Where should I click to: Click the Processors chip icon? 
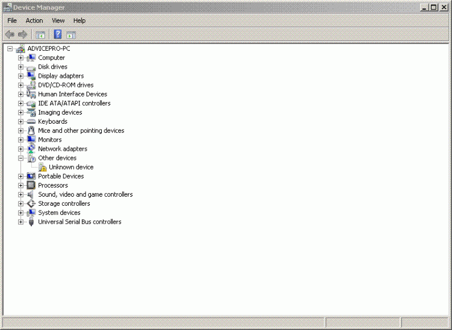point(31,185)
